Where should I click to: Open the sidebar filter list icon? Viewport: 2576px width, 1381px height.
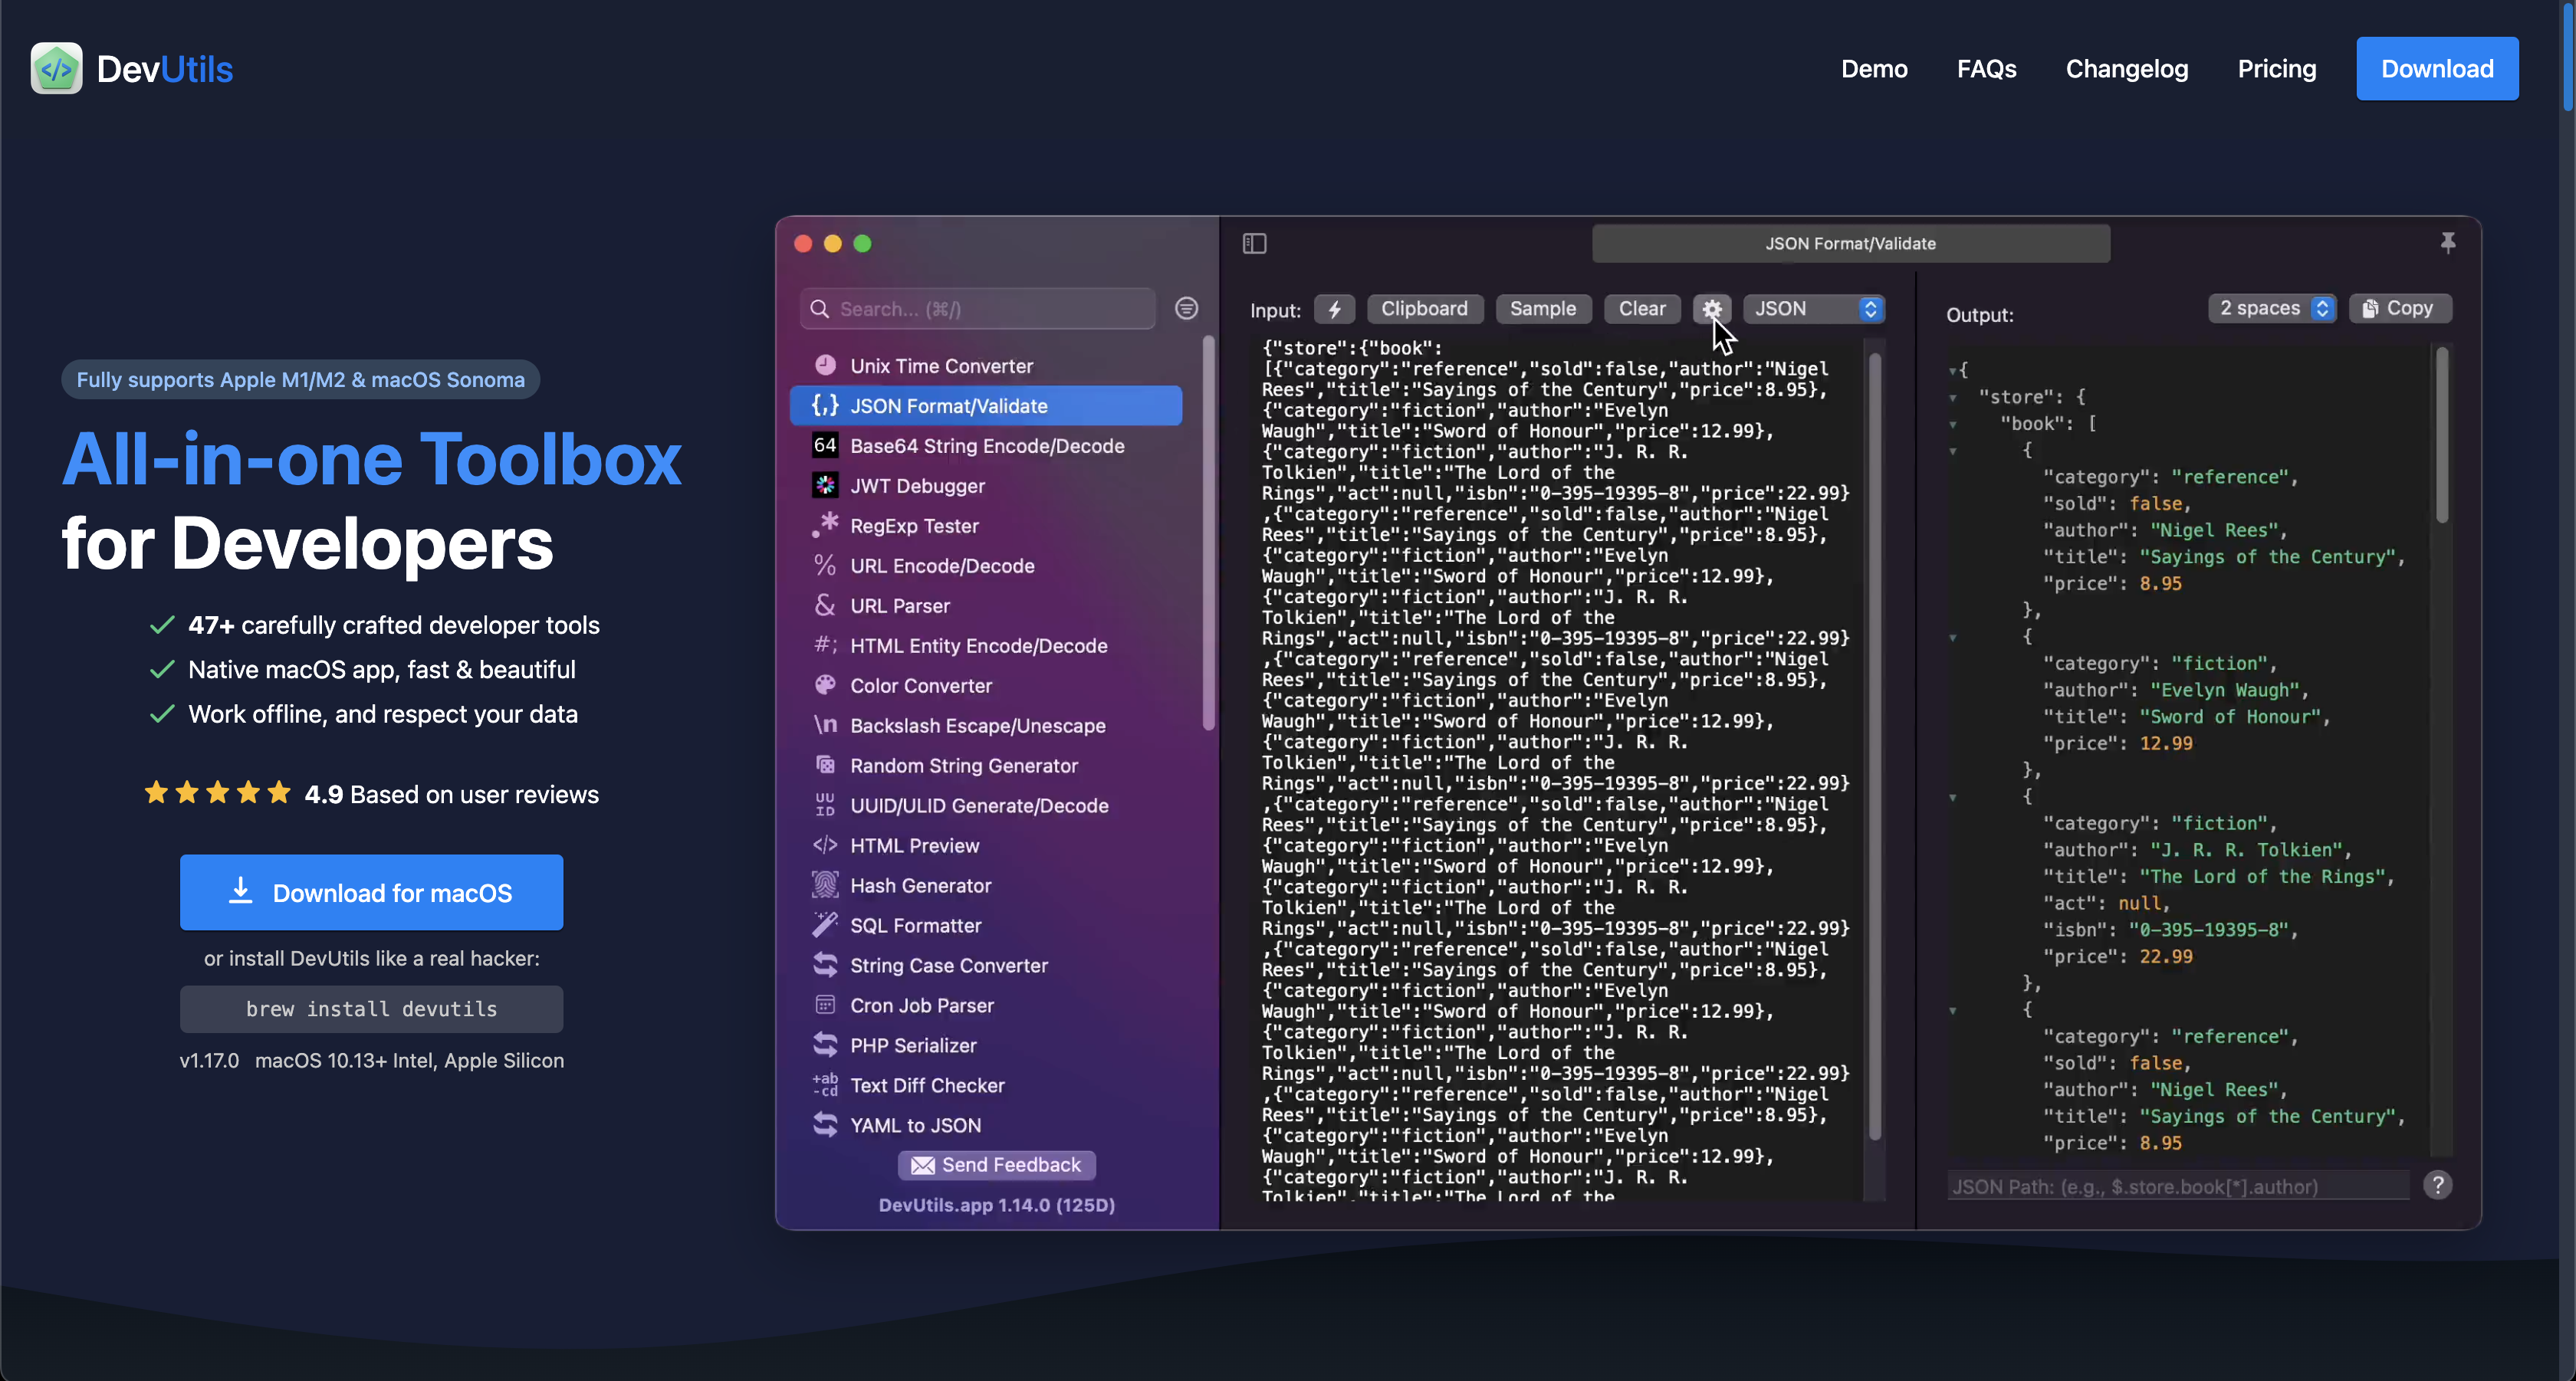1186,308
